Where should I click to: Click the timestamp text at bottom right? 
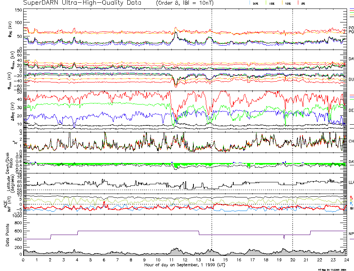(332, 269)
